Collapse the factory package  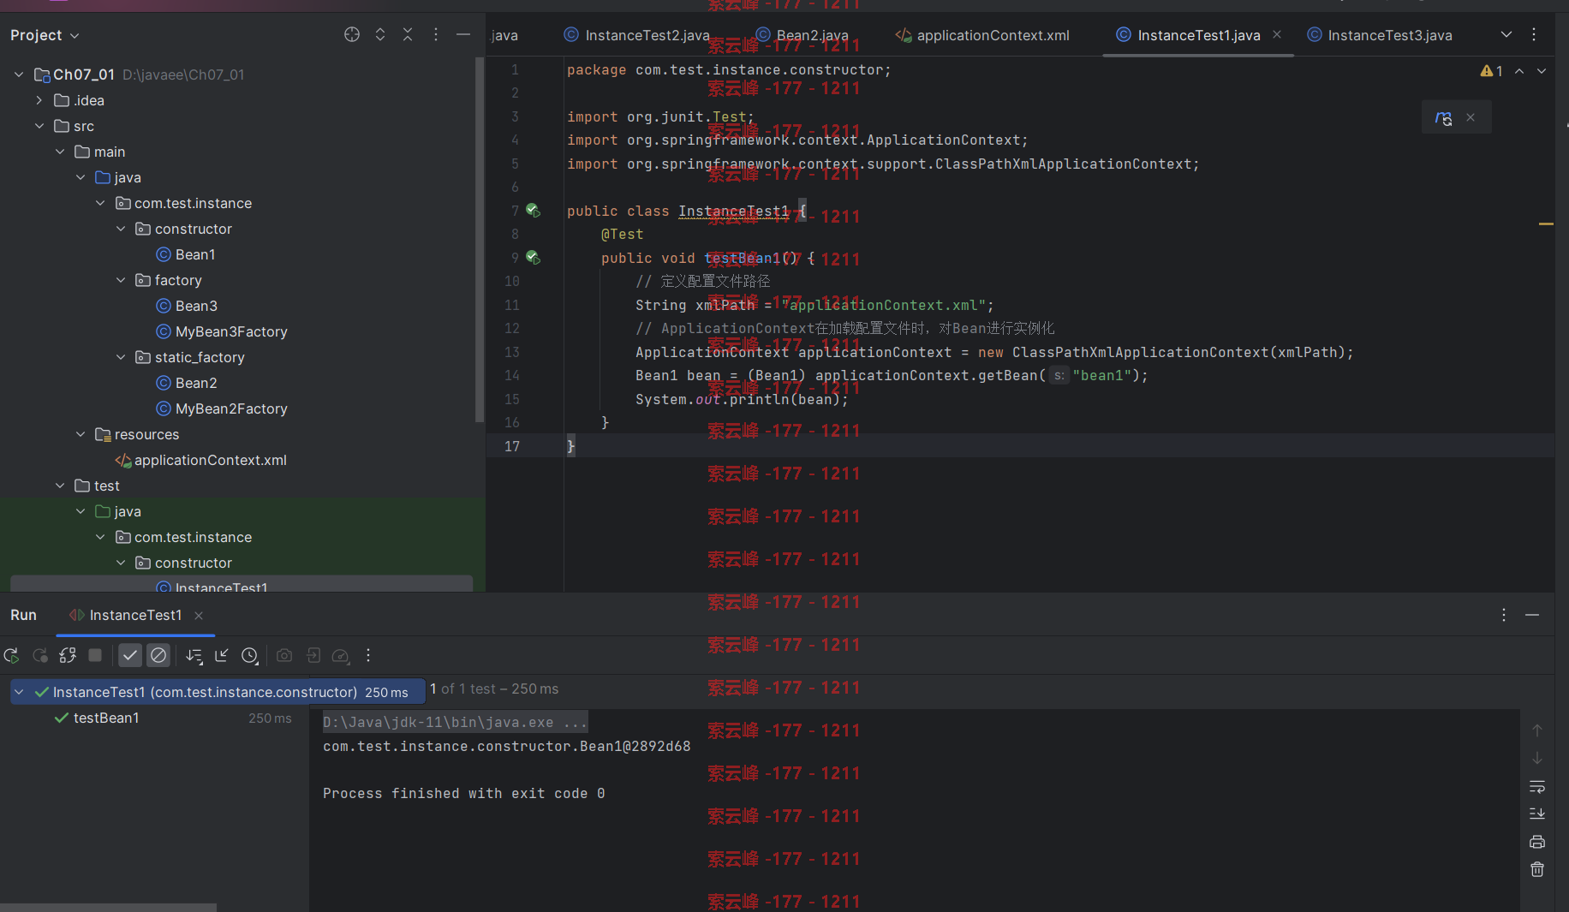coord(121,280)
